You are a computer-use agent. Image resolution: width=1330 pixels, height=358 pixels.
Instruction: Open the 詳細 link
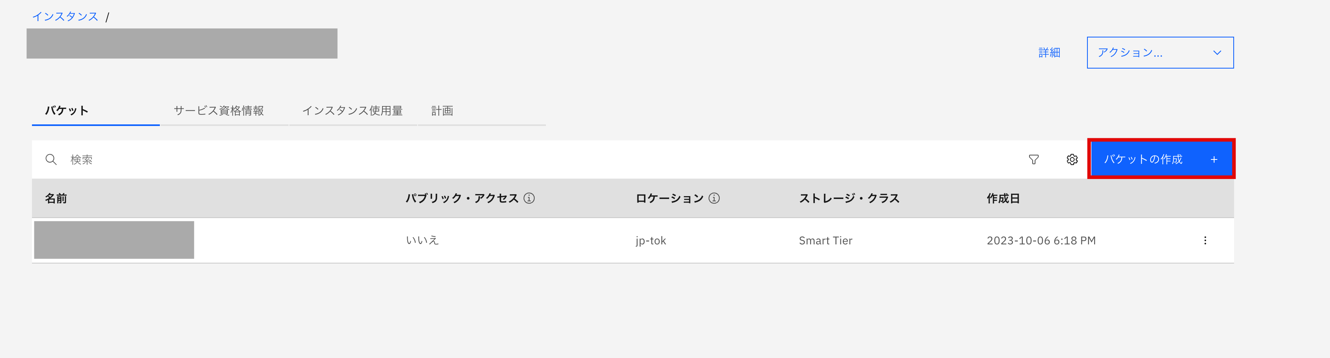(x=1048, y=52)
